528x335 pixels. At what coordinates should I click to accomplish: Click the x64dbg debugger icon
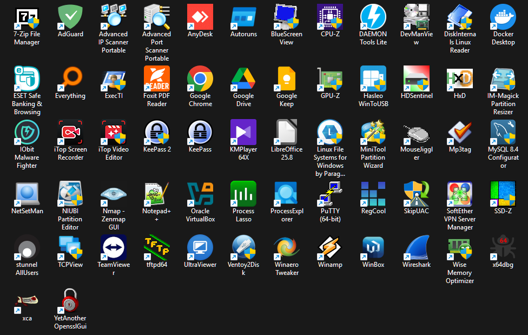coord(503,248)
